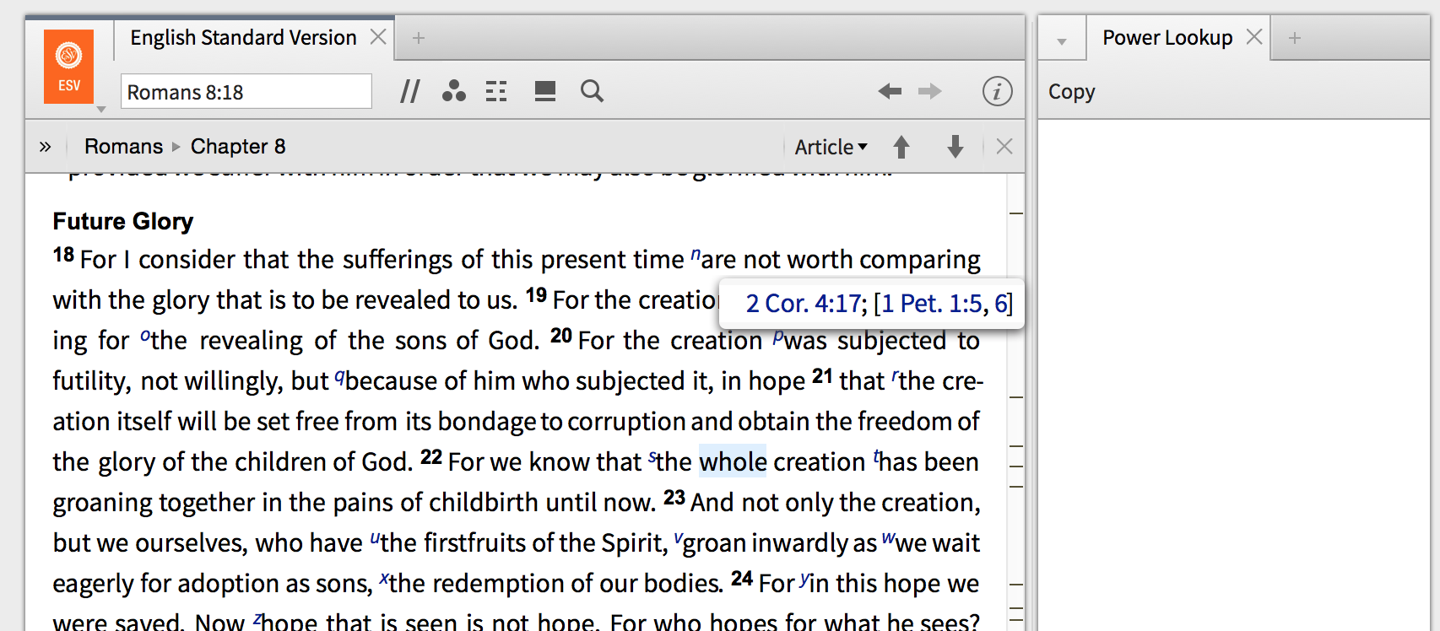Screen dimensions: 1440x631
Task: Close Power Lookup tab
Action: [x=1254, y=37]
